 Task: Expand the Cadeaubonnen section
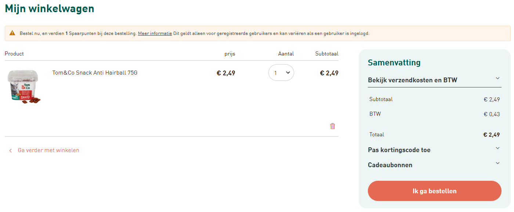tap(434, 165)
